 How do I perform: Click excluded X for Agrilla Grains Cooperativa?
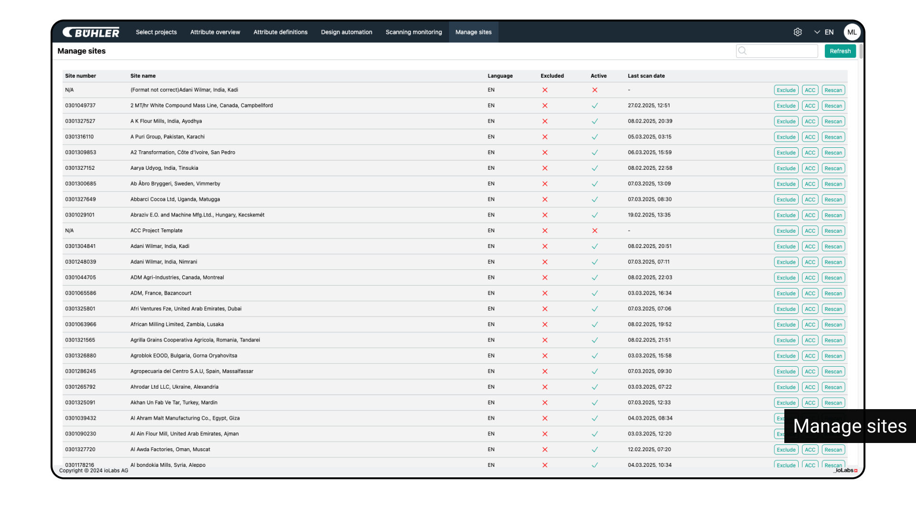click(x=545, y=340)
